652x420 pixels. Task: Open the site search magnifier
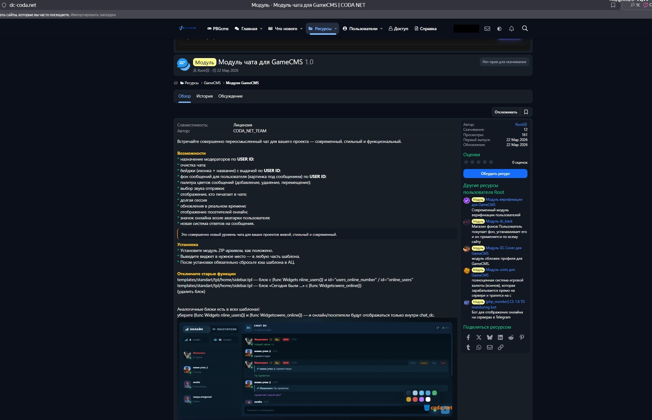[x=525, y=28]
